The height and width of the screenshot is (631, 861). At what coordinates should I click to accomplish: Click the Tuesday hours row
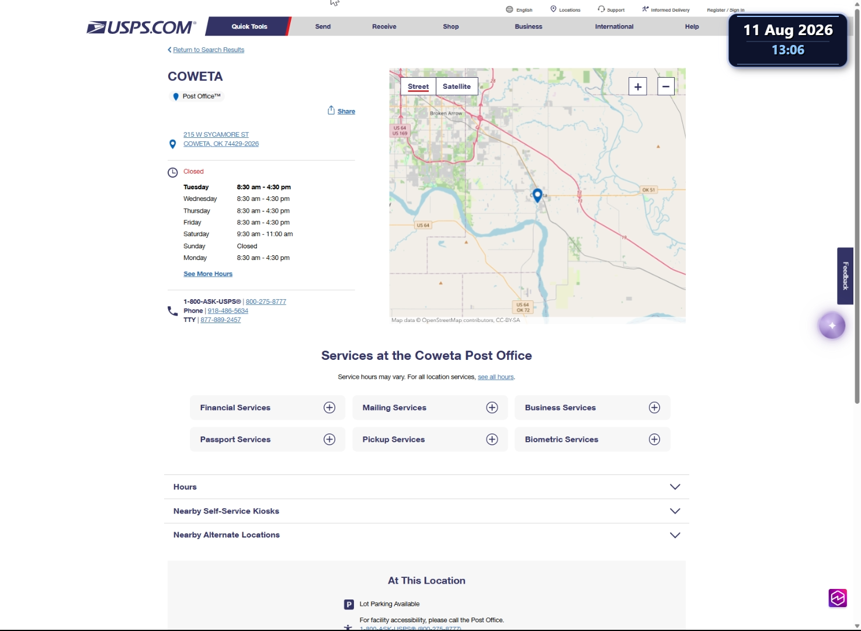point(237,187)
